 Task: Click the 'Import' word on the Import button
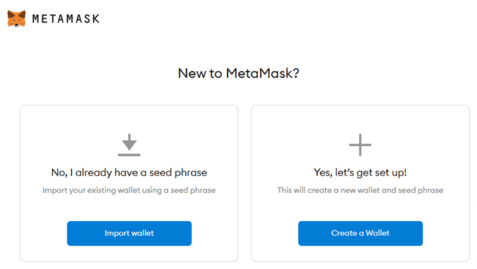[113, 233]
